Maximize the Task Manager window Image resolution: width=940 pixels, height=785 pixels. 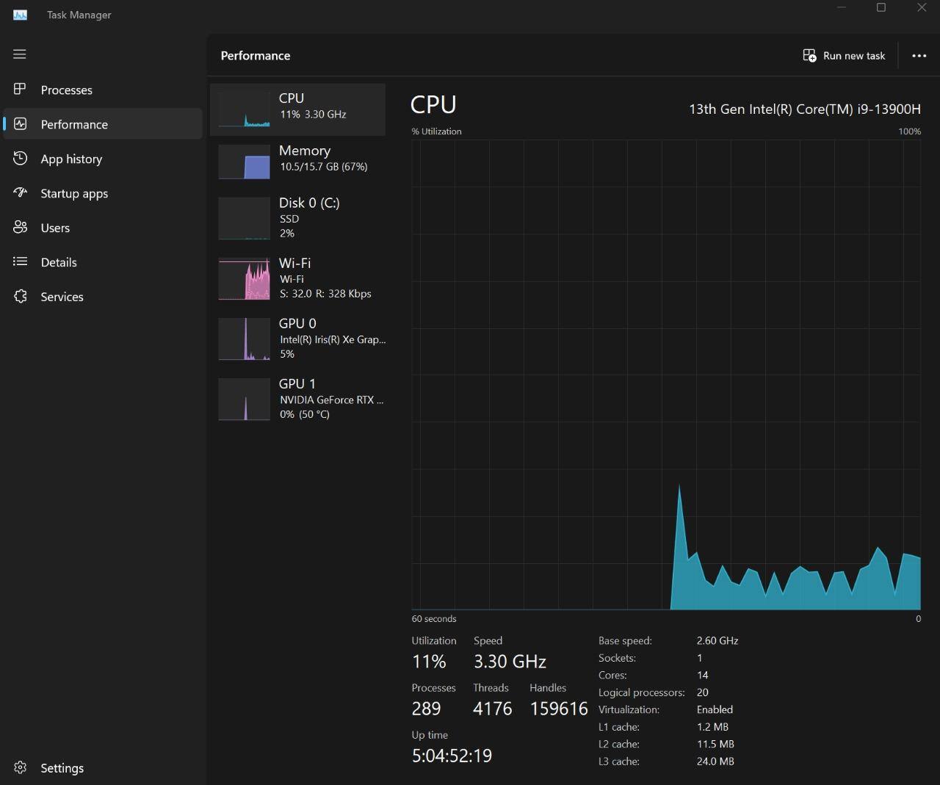pyautogui.click(x=881, y=8)
